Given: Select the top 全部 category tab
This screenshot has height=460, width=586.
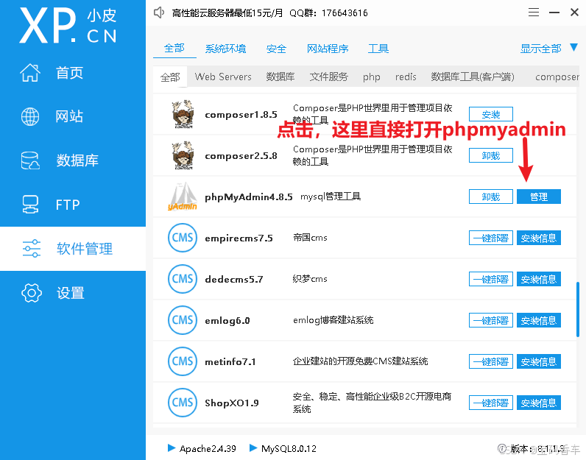Looking at the screenshot, I should [174, 49].
